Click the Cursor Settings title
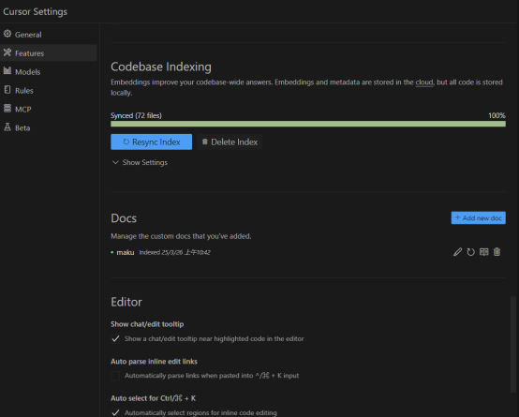This screenshot has height=417, width=519. (35, 11)
